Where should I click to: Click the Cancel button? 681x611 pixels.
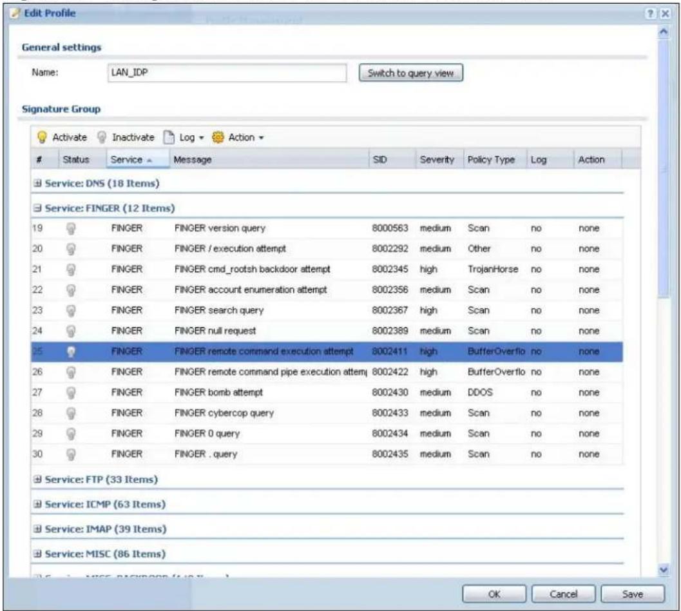pyautogui.click(x=563, y=594)
